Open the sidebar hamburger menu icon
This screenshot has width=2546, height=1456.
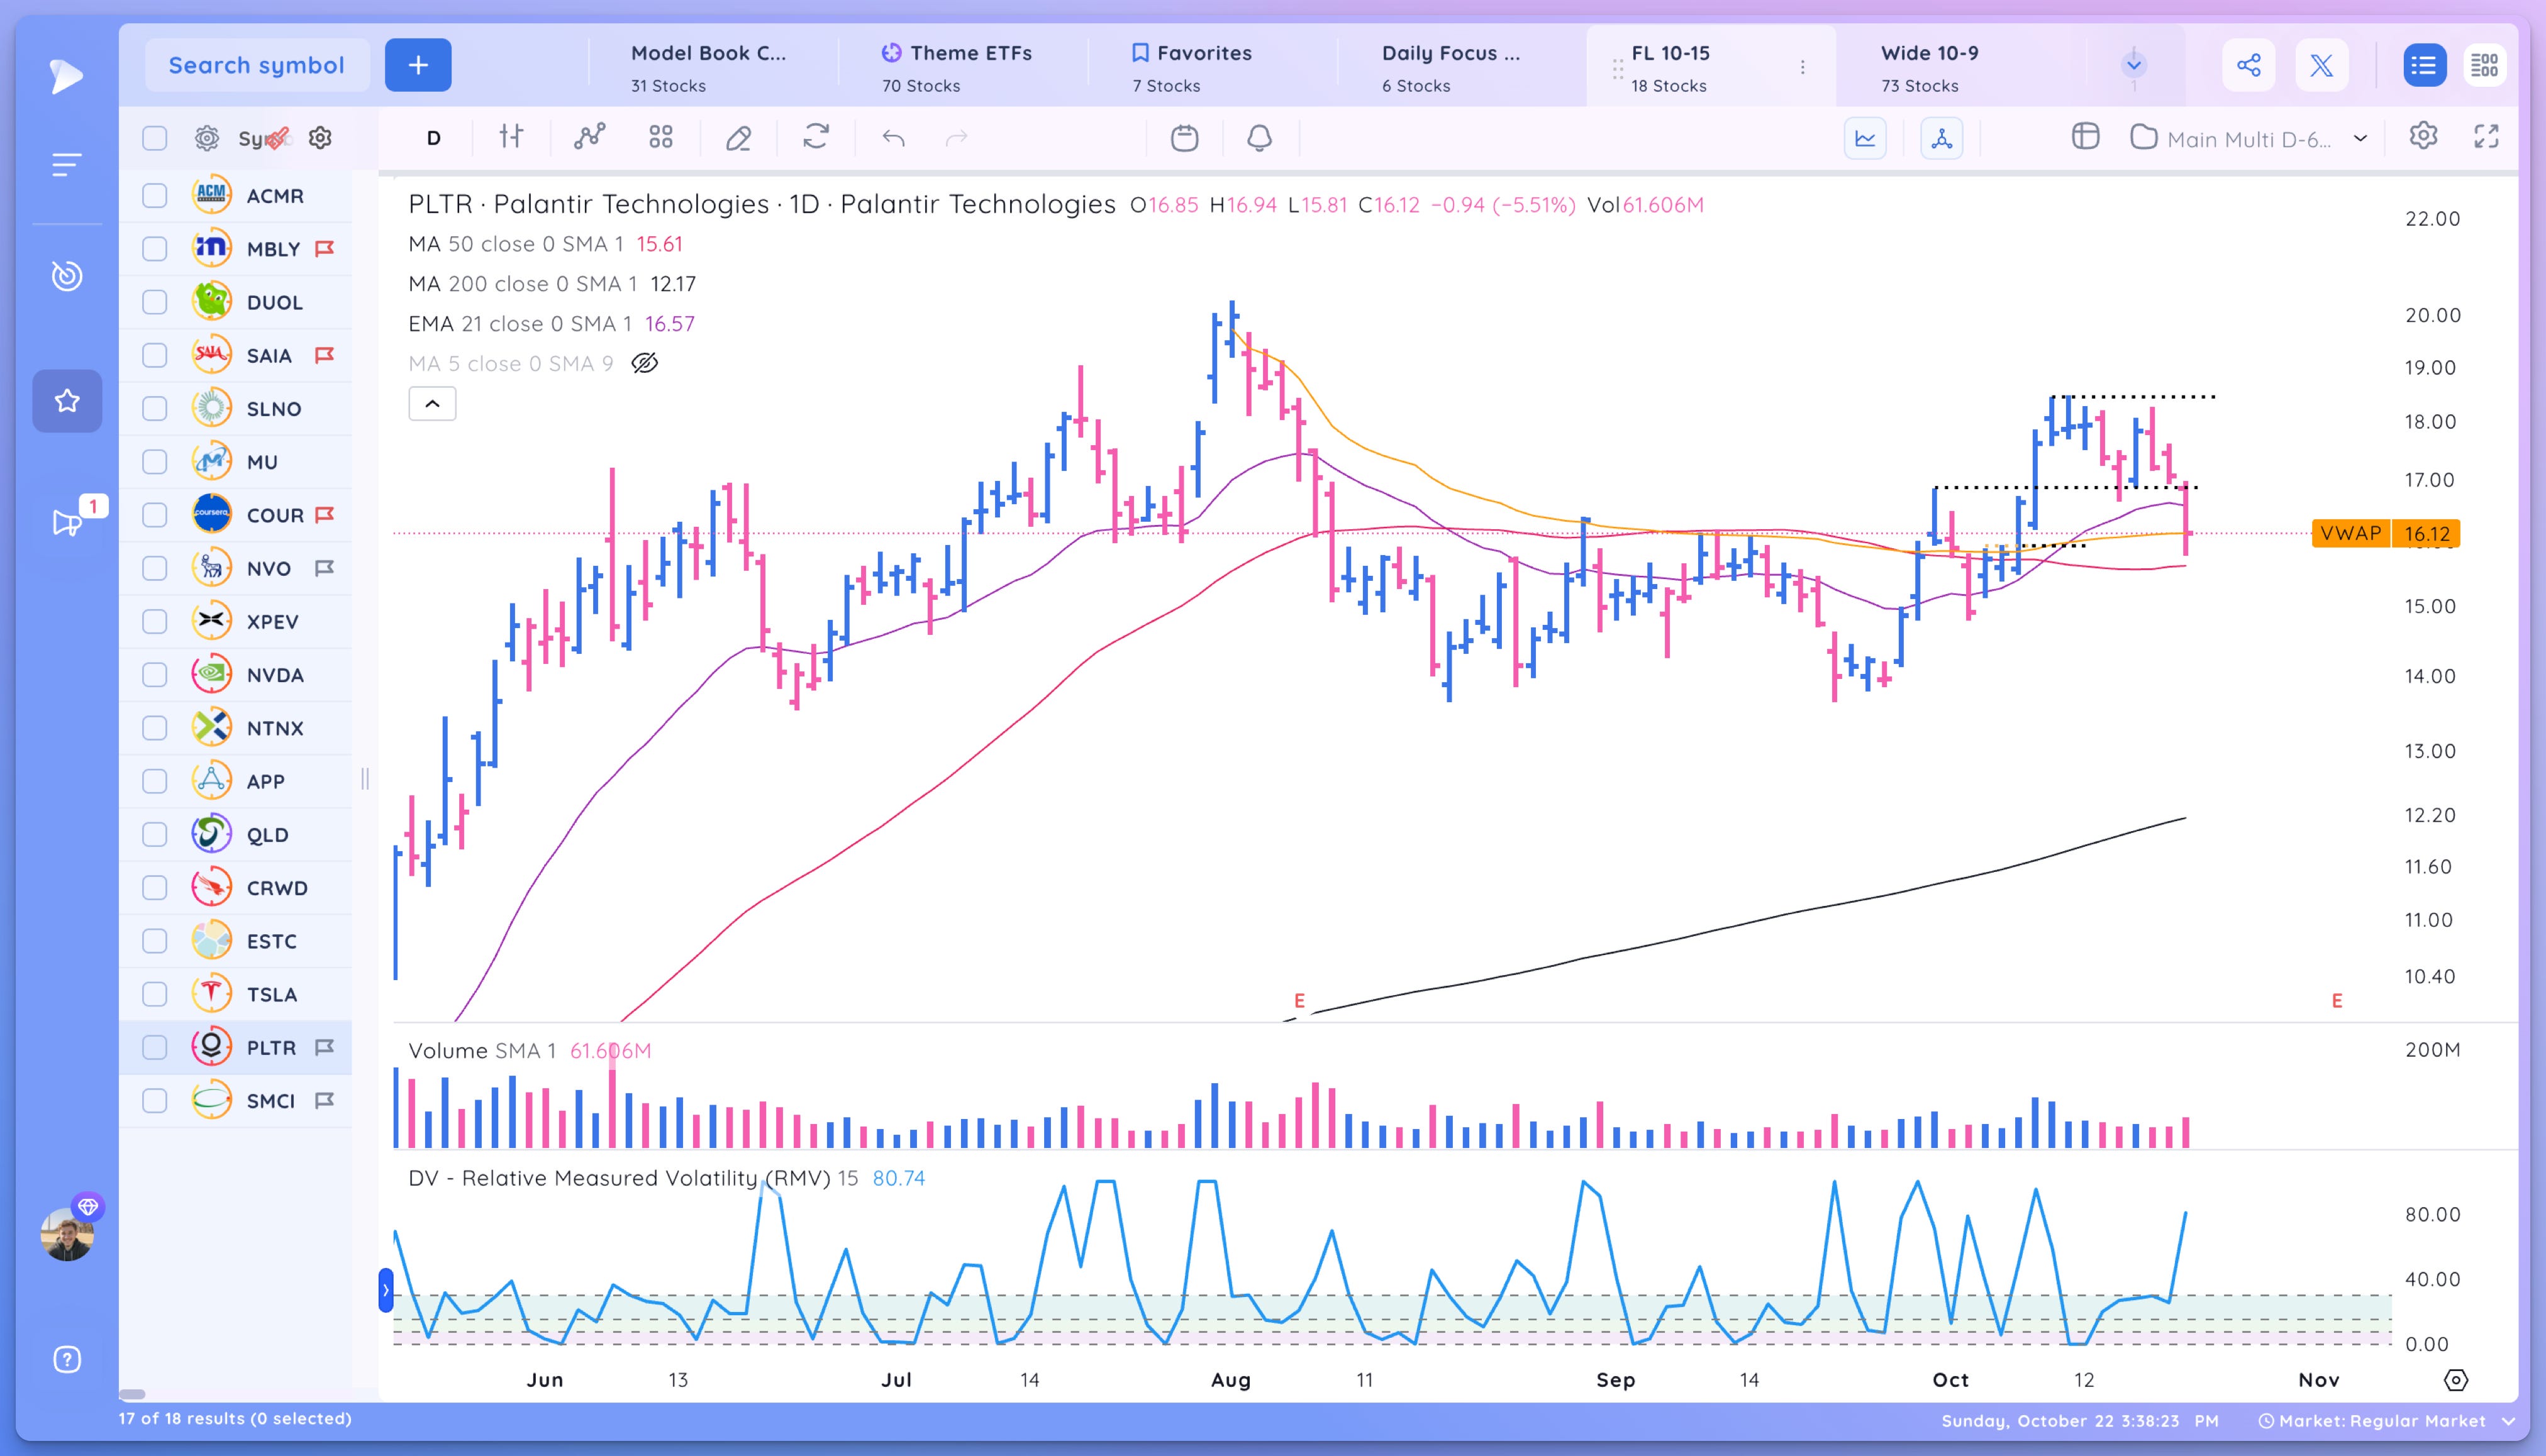click(66, 165)
